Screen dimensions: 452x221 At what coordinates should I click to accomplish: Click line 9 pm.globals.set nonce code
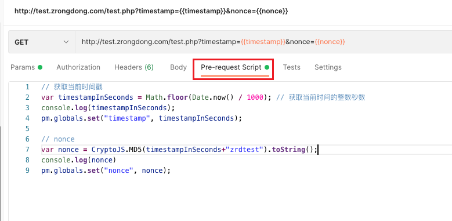pyautogui.click(x=106, y=171)
